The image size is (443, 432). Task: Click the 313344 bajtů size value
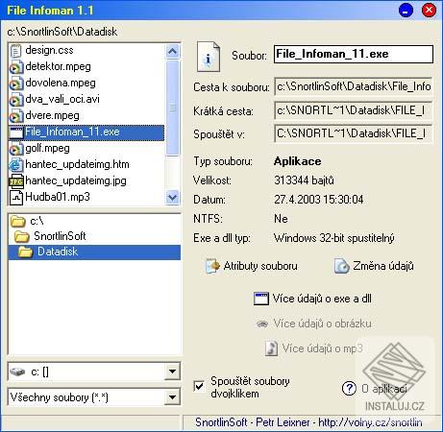click(x=304, y=180)
